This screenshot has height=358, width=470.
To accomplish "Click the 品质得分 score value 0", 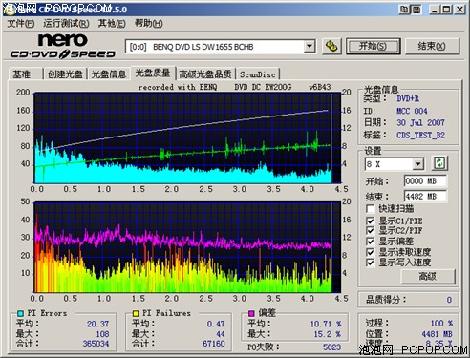I will [449, 300].
